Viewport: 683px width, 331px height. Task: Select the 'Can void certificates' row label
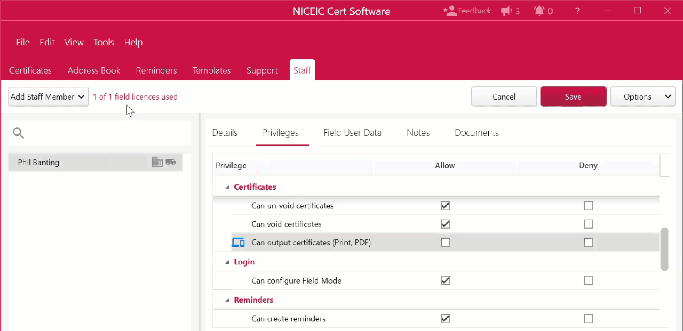coord(287,224)
